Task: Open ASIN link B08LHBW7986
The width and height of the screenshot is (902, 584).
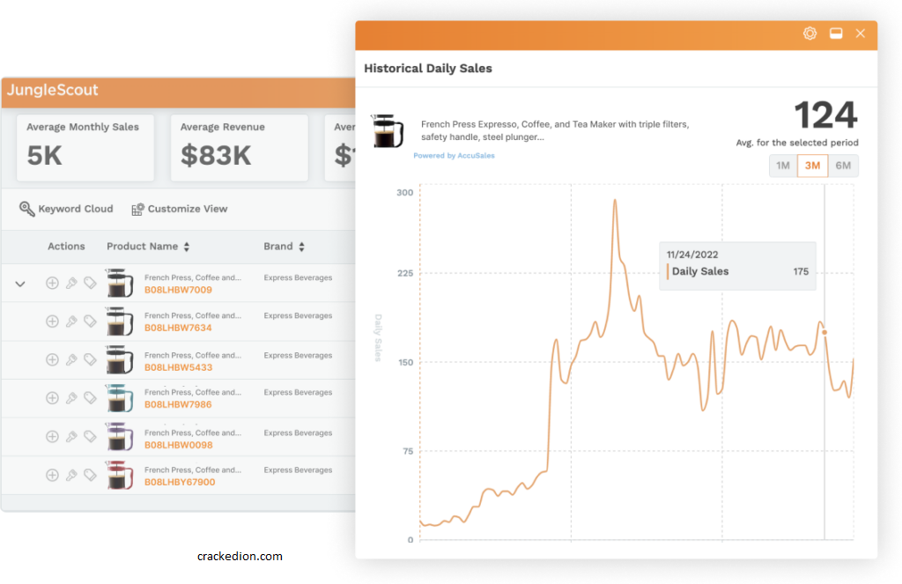Action: (x=178, y=404)
